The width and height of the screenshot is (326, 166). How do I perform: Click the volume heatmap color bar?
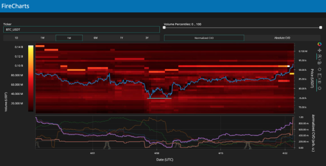point(30,78)
